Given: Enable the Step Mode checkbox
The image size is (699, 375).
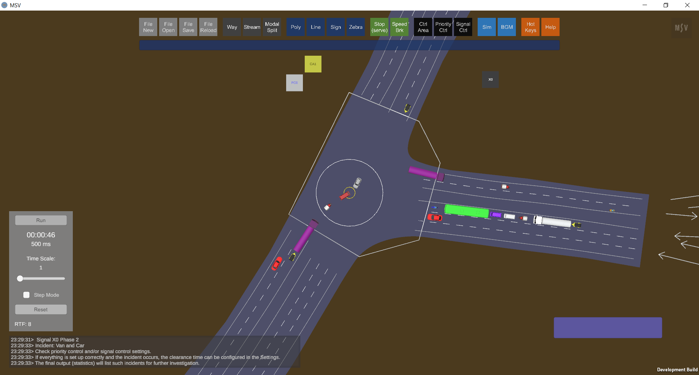Looking at the screenshot, I should tap(27, 295).
